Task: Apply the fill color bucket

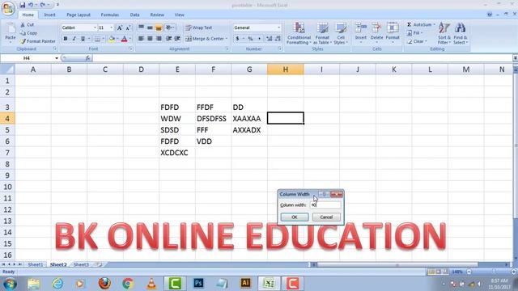Action: click(112, 39)
